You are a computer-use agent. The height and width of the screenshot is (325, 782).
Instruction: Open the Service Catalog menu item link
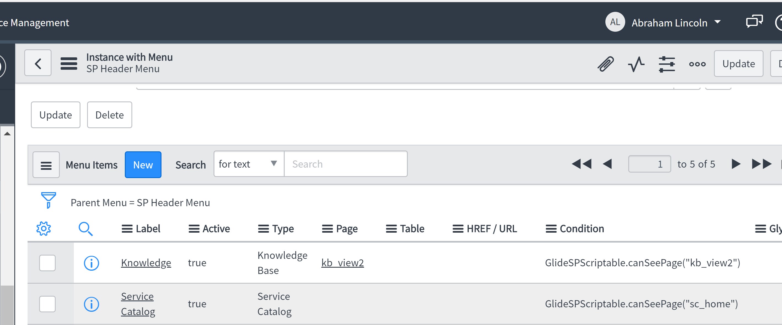point(138,304)
